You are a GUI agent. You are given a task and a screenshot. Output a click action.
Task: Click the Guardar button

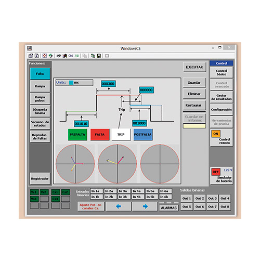pos(194,83)
